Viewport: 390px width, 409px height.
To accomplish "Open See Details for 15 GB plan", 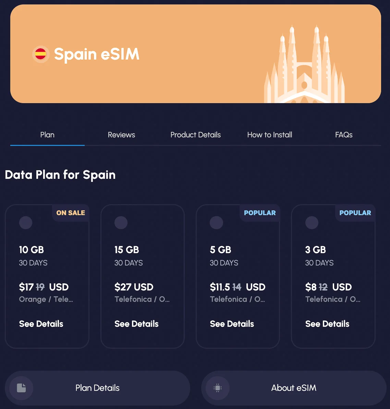I will (x=136, y=324).
